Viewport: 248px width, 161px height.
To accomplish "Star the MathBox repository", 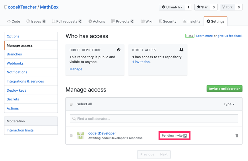I will 202,7.
